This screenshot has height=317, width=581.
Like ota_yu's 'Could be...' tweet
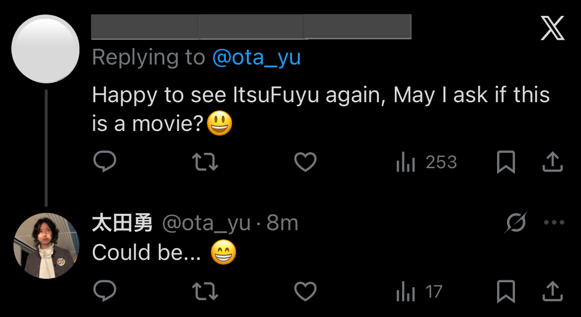[x=304, y=292]
